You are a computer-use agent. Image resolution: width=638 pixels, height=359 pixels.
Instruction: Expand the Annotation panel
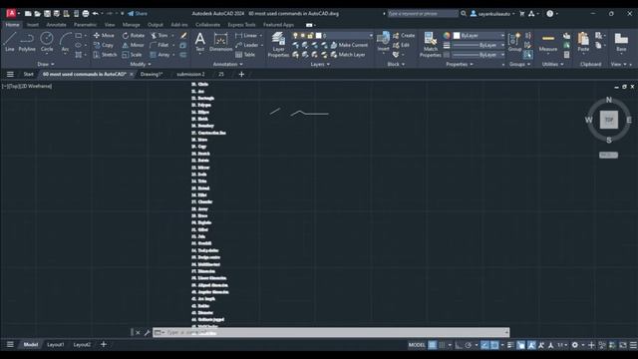click(228, 64)
